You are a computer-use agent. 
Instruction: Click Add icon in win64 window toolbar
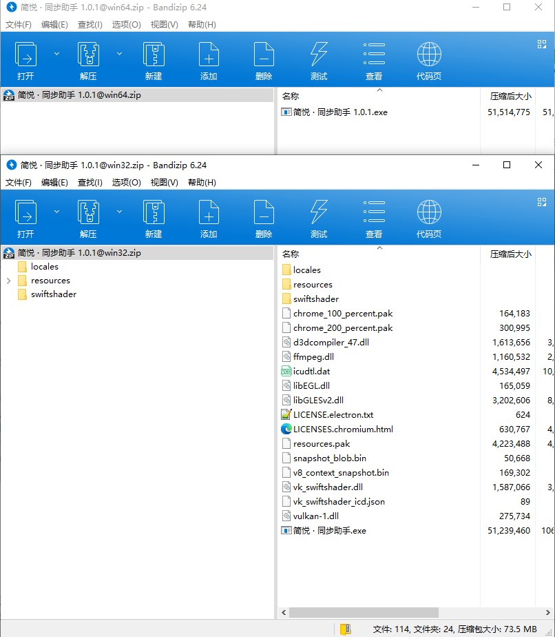click(209, 54)
